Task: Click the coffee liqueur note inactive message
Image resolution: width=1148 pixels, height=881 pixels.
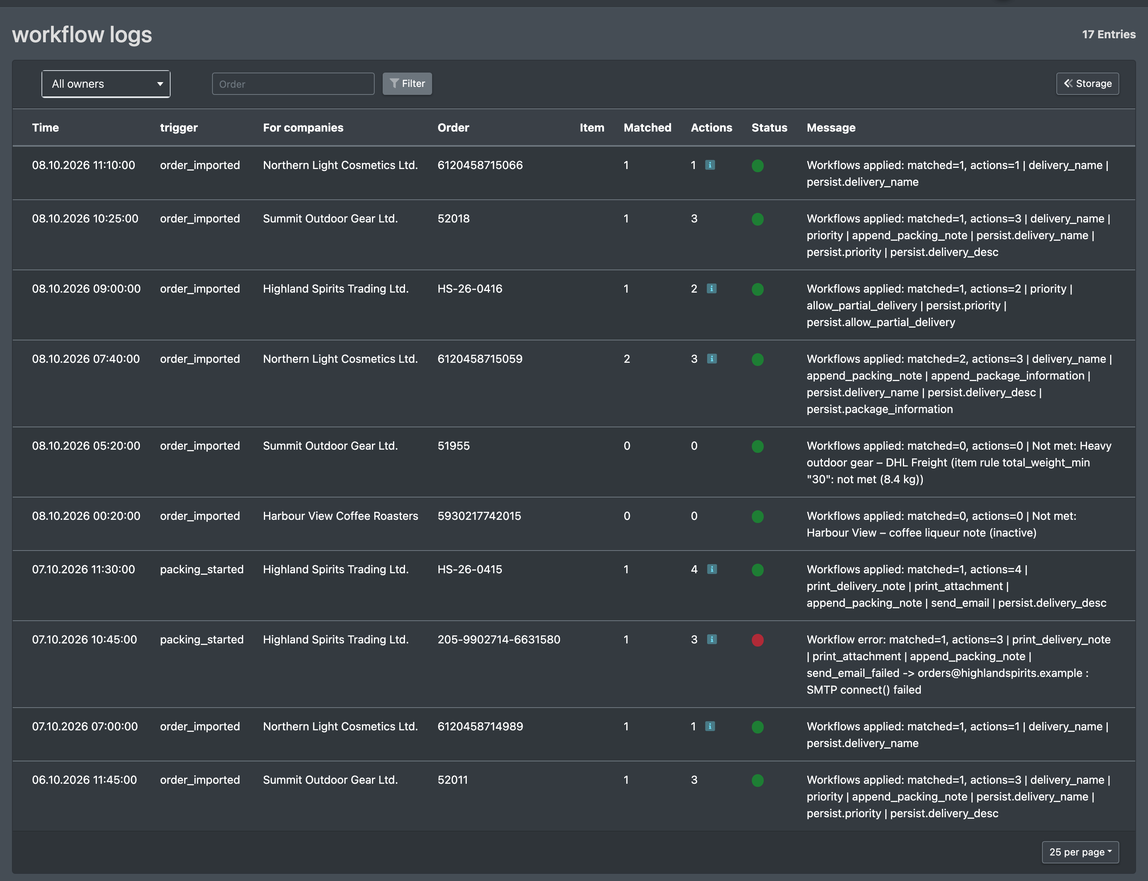Action: click(x=942, y=524)
